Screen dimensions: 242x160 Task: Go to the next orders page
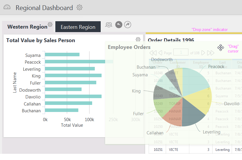[203, 53]
